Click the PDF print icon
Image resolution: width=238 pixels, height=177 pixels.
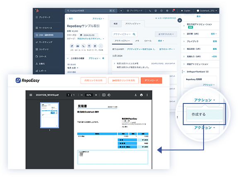click(141, 95)
